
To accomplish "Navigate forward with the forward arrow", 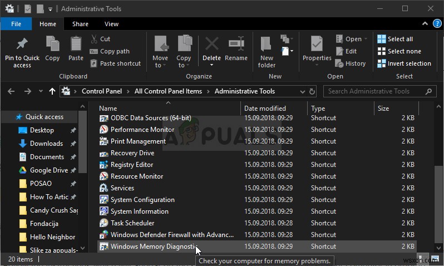I will coord(28,91).
